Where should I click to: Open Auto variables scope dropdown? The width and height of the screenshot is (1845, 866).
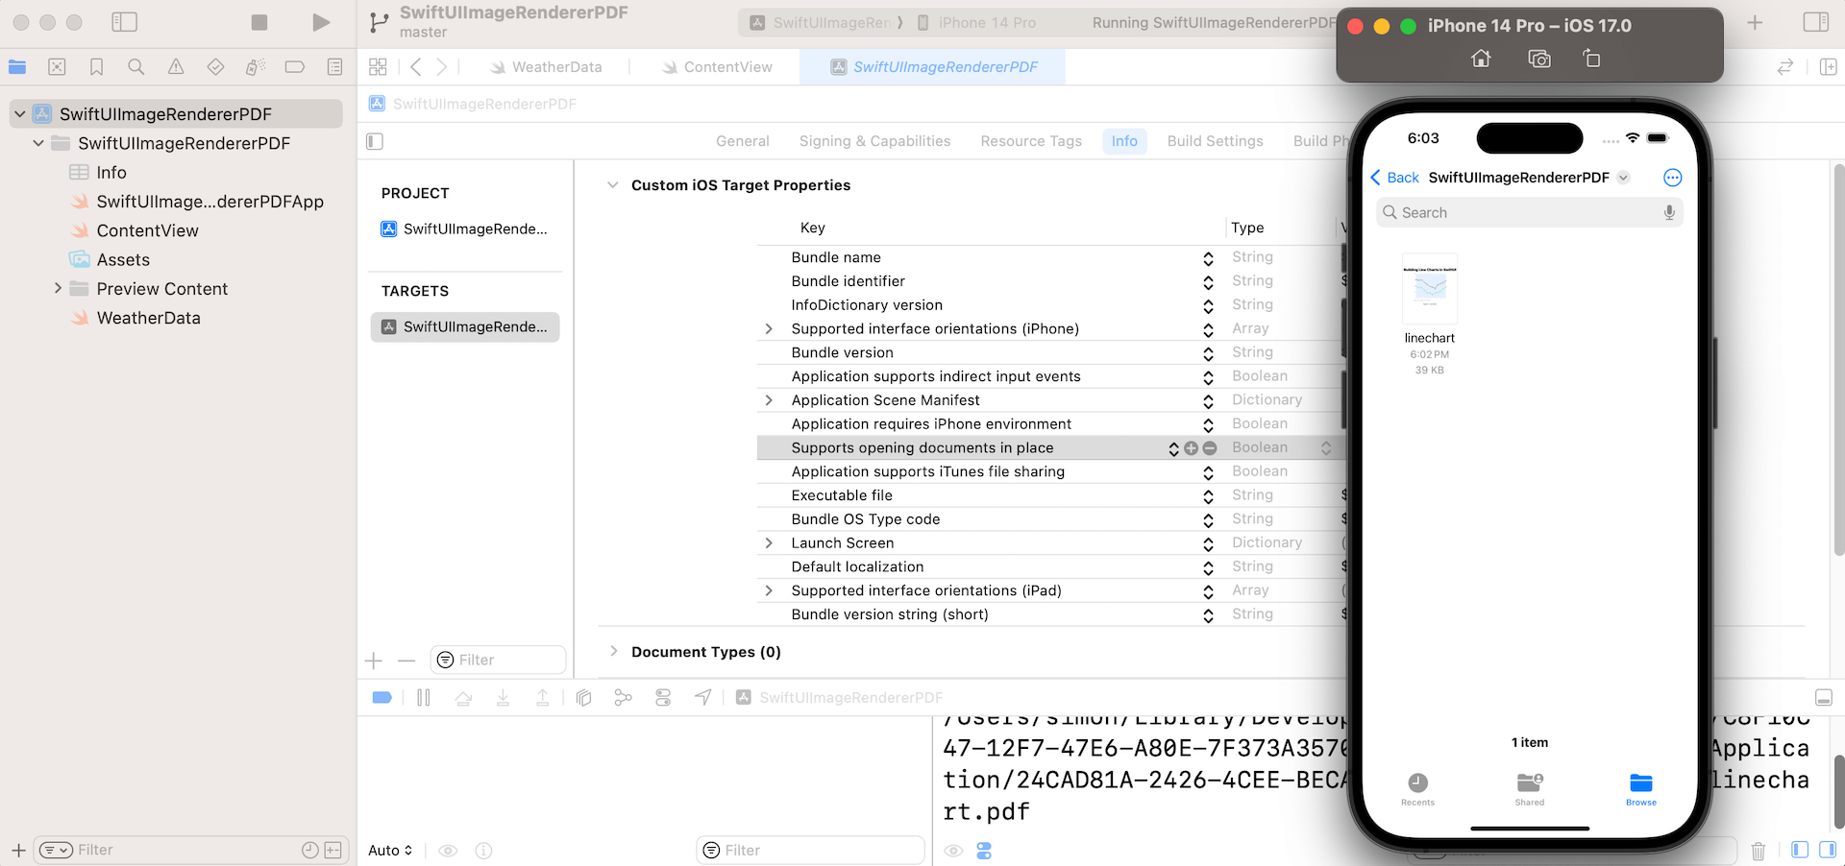390,851
